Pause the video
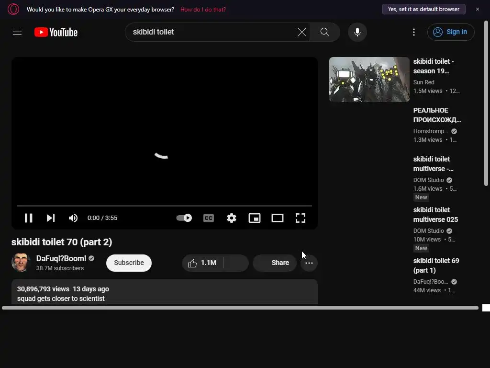Viewport: 490px width, 368px height. click(x=28, y=218)
